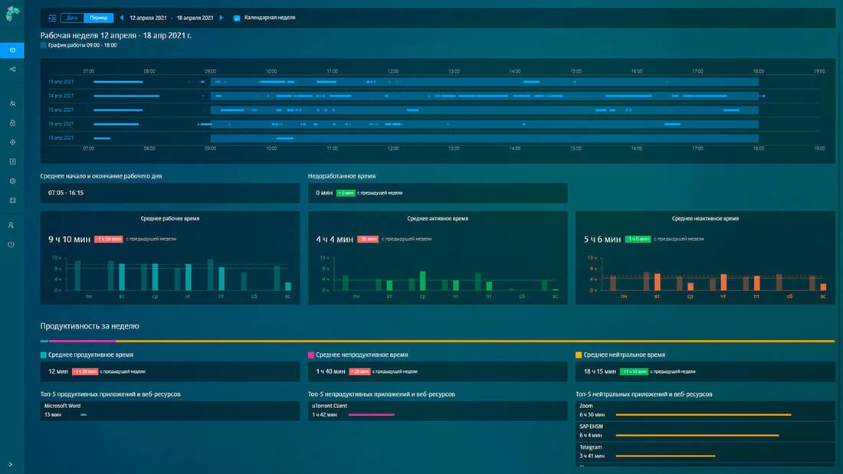Switch to the Дата tab
843x474 pixels.
(x=72, y=18)
